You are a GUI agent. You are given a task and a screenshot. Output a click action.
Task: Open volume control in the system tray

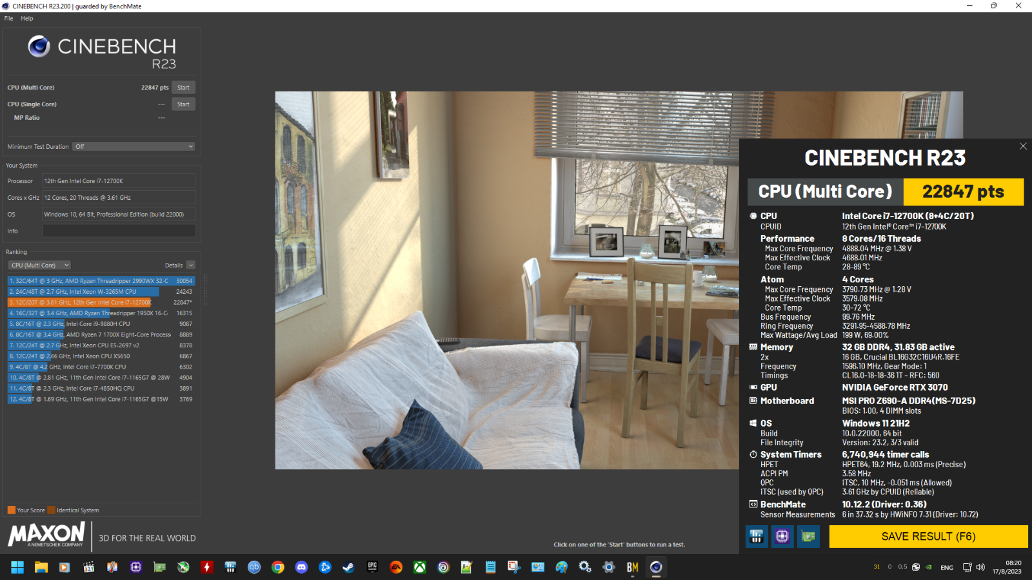pos(980,567)
